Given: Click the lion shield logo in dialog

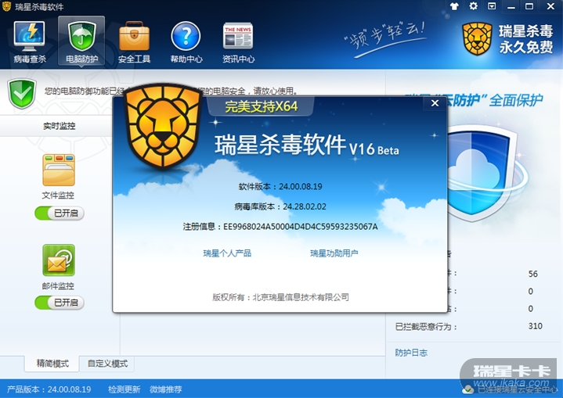Looking at the screenshot, I should (x=163, y=126).
